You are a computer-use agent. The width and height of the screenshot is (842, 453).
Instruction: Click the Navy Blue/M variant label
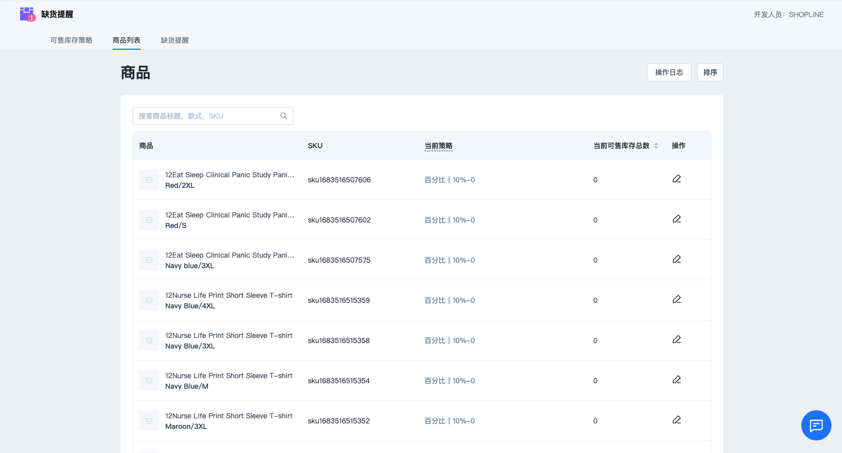[187, 386]
